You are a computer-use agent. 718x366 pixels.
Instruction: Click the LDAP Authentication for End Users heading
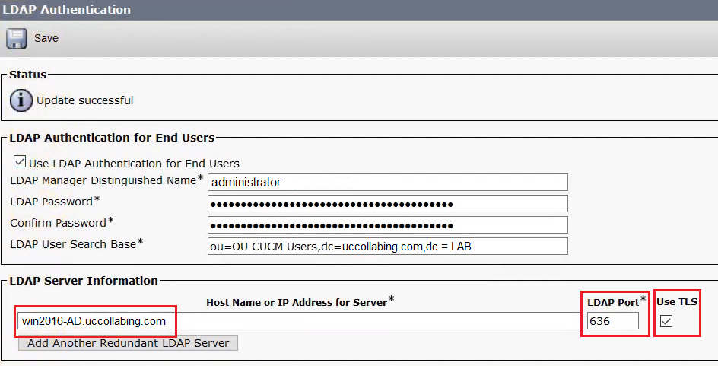point(113,138)
